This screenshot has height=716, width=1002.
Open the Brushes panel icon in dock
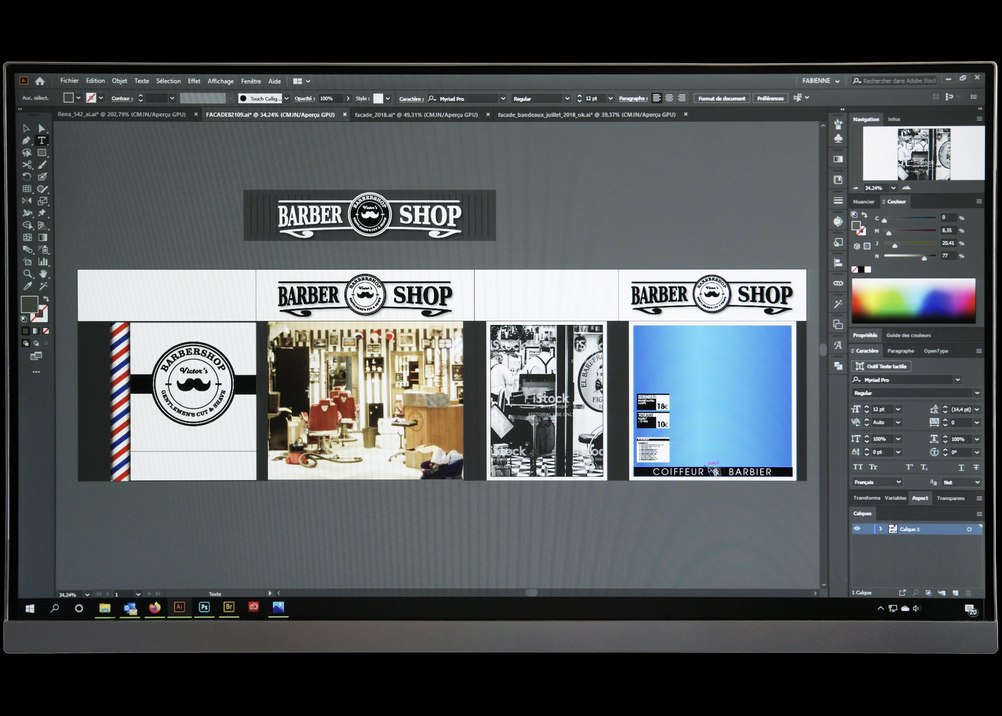tap(838, 125)
